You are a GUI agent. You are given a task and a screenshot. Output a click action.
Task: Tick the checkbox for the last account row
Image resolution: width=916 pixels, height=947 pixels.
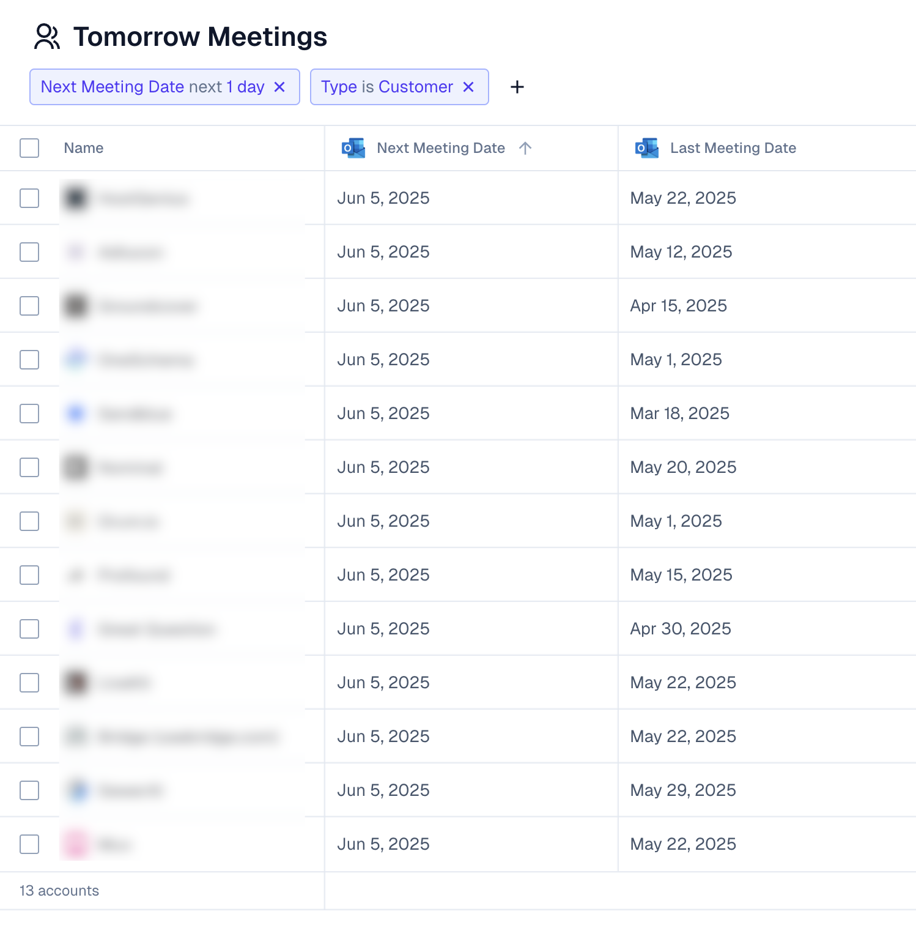coord(29,844)
